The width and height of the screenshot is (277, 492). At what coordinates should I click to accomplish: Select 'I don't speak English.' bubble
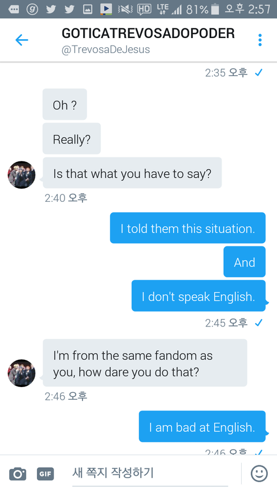tap(199, 296)
